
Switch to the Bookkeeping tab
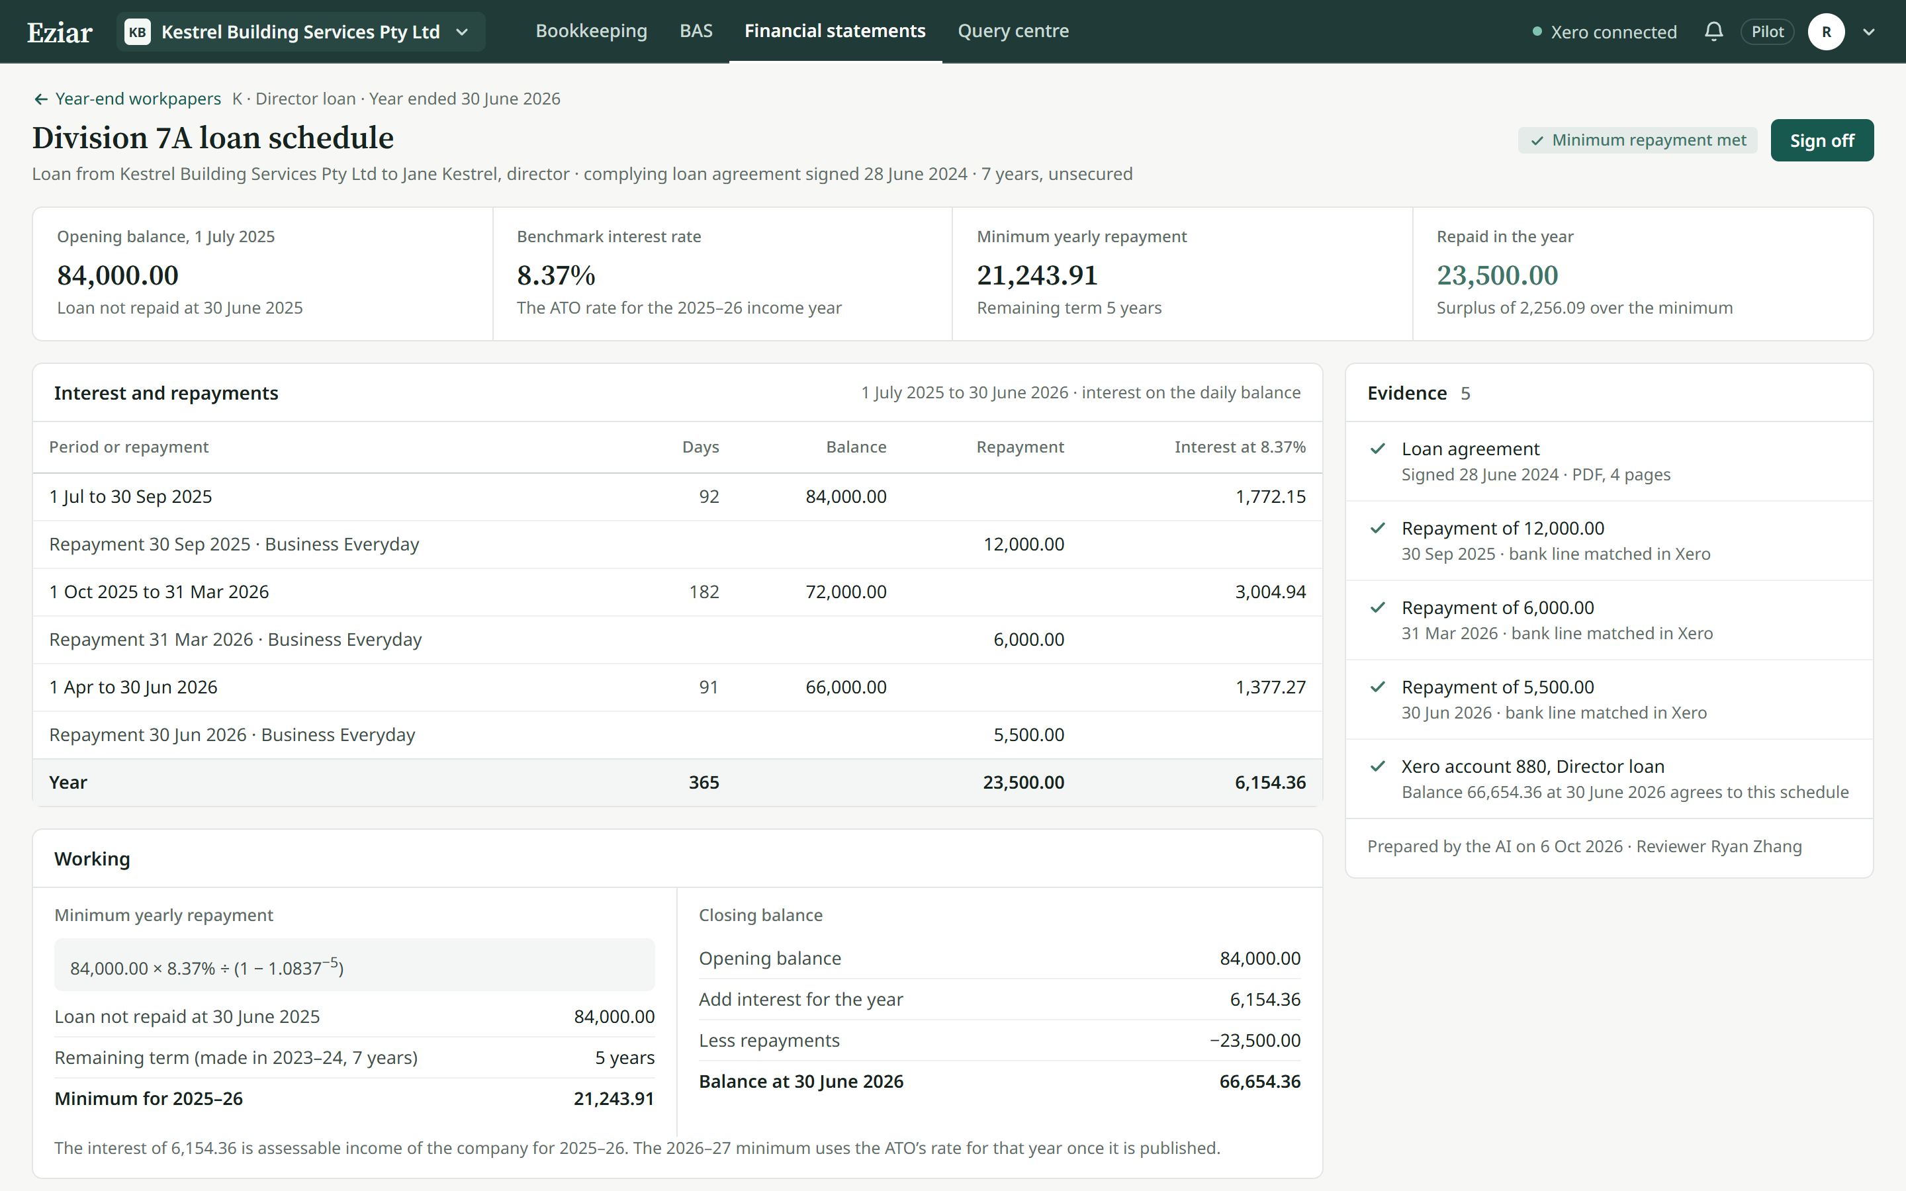[x=591, y=30]
